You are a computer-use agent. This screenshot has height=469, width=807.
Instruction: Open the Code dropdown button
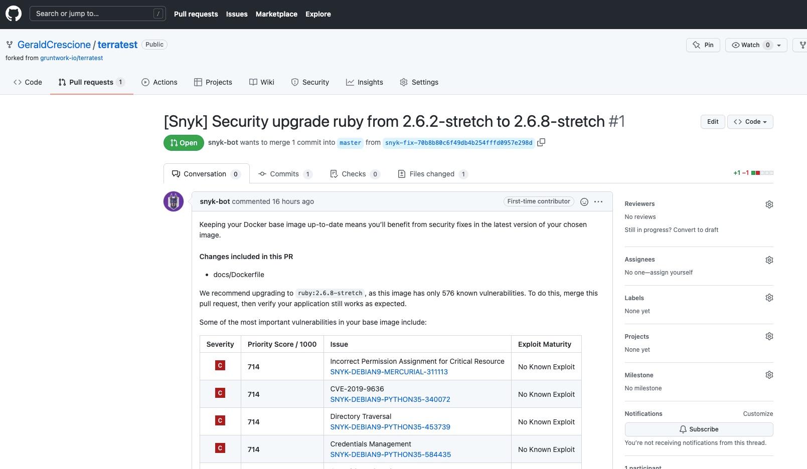click(750, 122)
